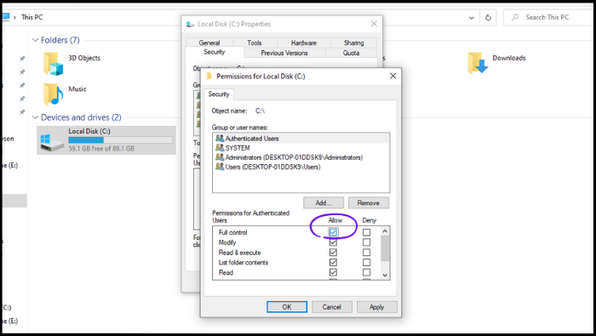Switch to Tools tab in Properties

pyautogui.click(x=255, y=43)
